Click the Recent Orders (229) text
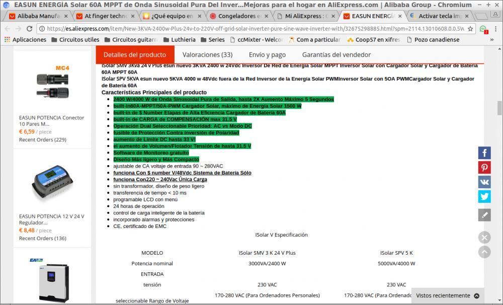This screenshot has width=503, height=305. click(43, 139)
